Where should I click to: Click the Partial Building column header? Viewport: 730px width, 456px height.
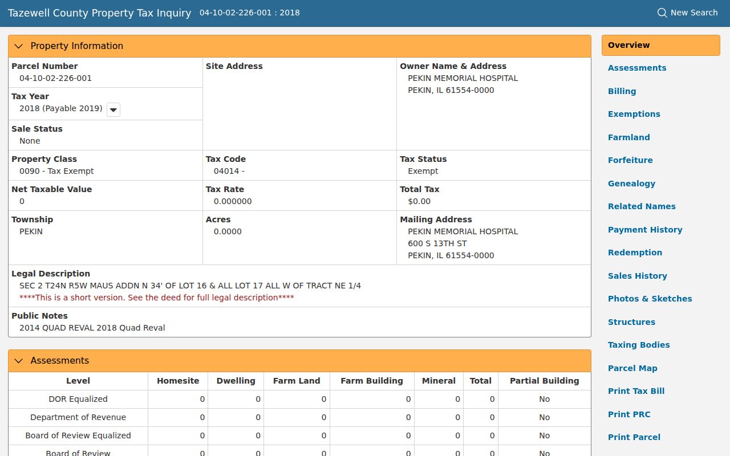544,381
